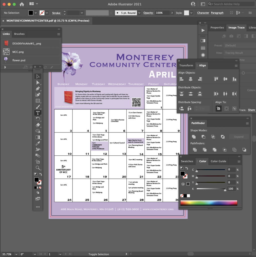Click the Image Trace play button

(203, 30)
